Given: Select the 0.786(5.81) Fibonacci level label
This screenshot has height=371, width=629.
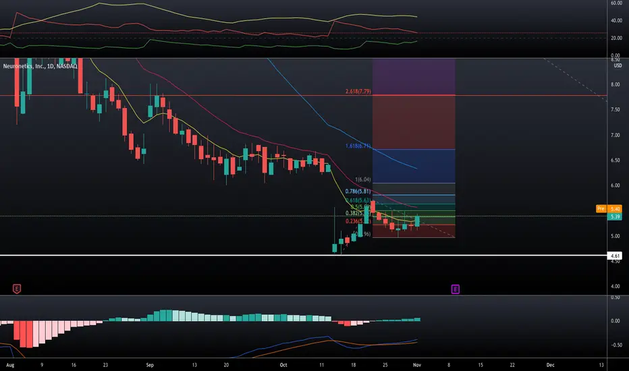Looking at the screenshot, I should tap(358, 192).
